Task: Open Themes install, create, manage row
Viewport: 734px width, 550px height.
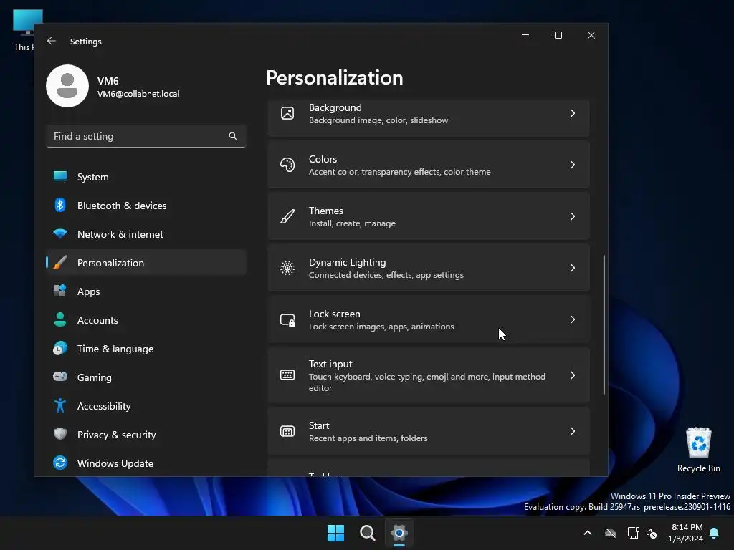Action: point(429,216)
